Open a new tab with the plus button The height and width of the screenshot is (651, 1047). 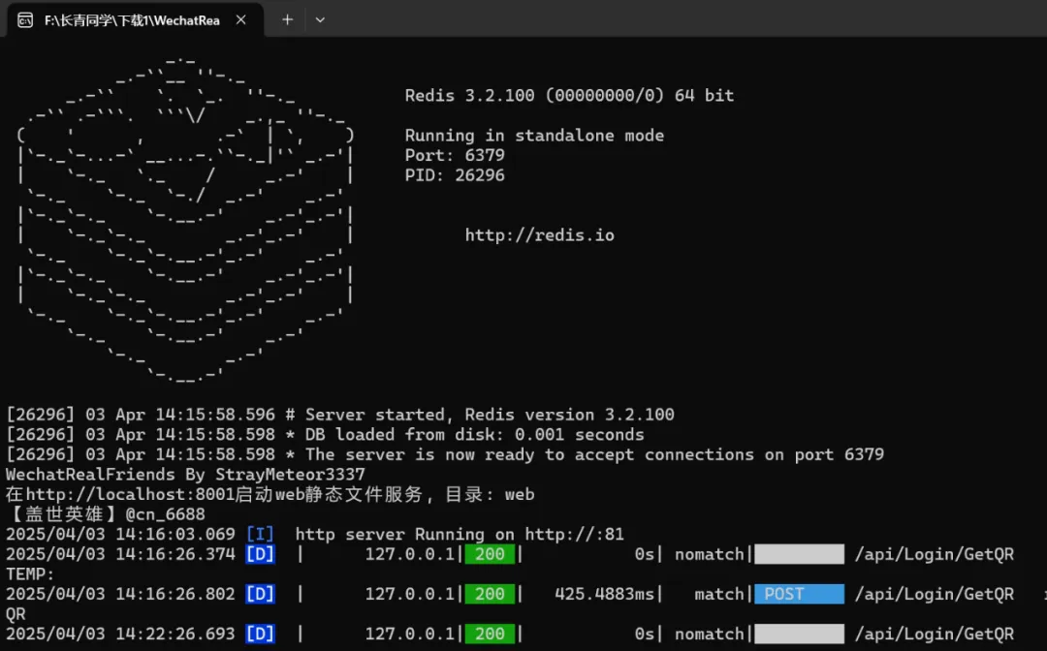tap(287, 19)
